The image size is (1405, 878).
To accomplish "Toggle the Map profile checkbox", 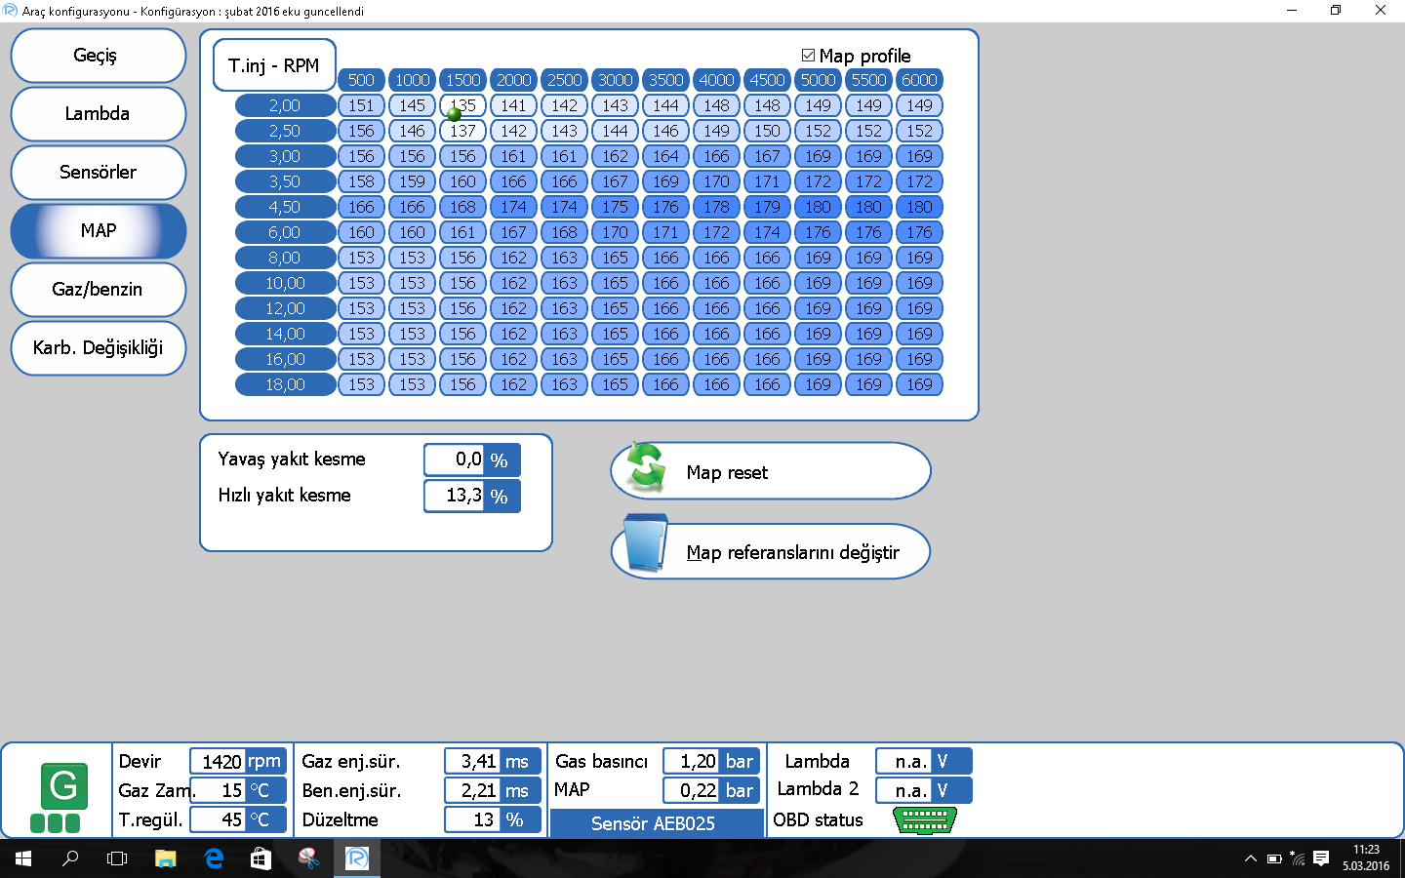I will 808,56.
